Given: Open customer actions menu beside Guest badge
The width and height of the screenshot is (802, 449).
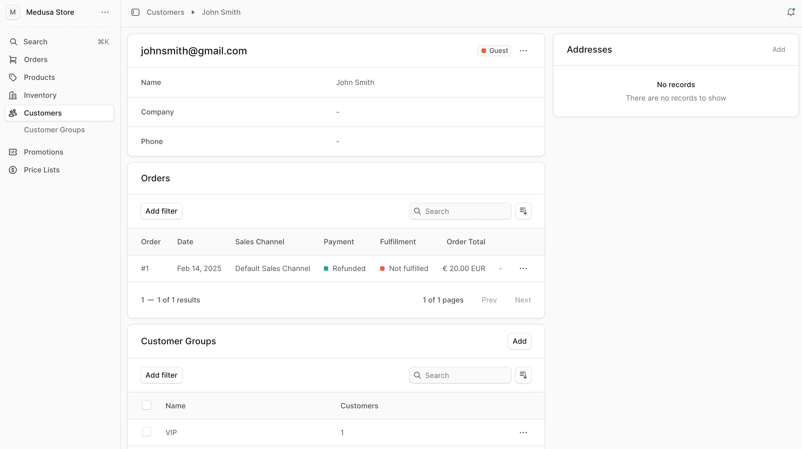Looking at the screenshot, I should [x=523, y=51].
